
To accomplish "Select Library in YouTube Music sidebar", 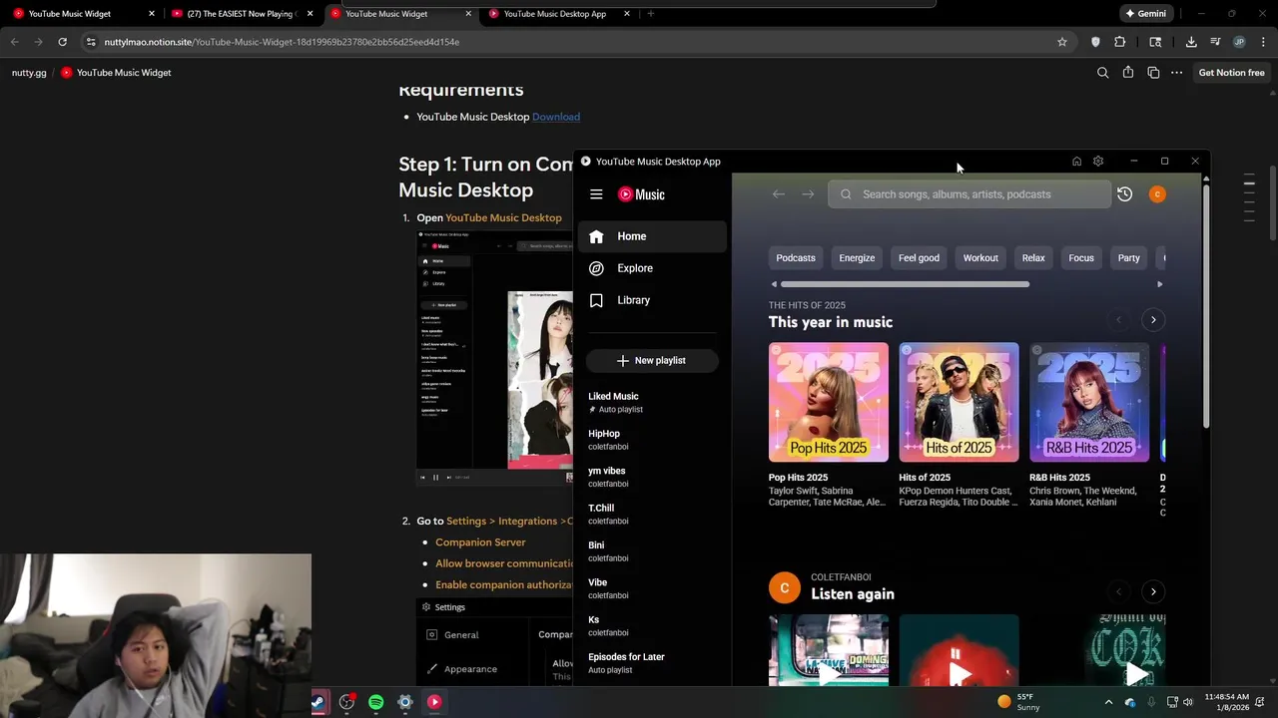I will point(653,300).
